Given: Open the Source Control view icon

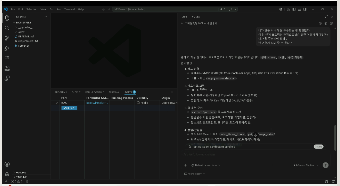Looking at the screenshot, I should click(x=7, y=38).
